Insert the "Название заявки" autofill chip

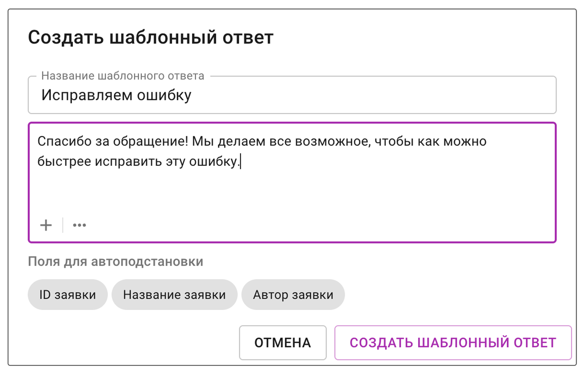coord(174,295)
